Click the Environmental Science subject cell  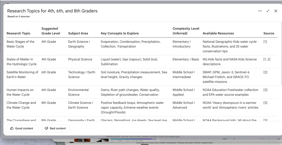click(78, 92)
